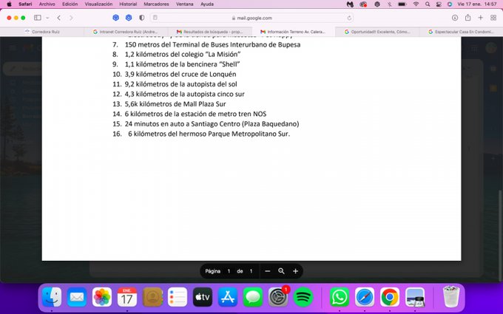Click the magnifier reset-zoom icon

click(x=281, y=271)
